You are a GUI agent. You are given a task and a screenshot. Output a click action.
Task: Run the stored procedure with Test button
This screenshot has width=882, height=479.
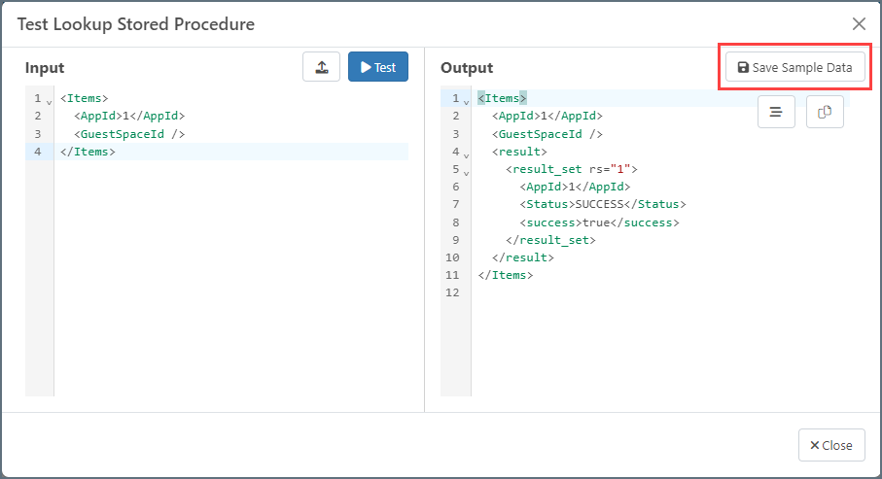pyautogui.click(x=378, y=67)
